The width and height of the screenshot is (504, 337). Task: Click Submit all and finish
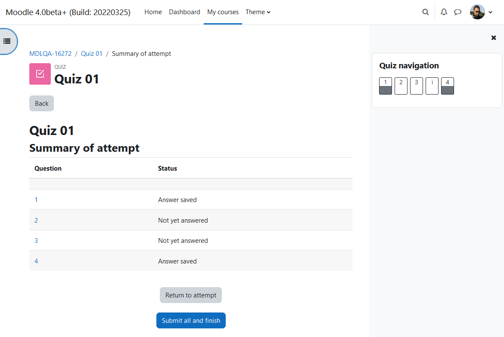click(x=191, y=320)
